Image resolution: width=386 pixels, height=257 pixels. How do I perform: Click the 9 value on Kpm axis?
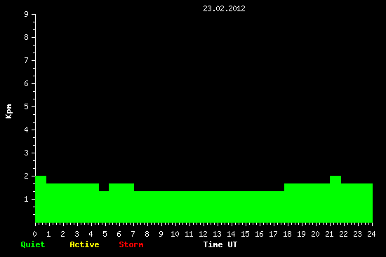point(27,14)
